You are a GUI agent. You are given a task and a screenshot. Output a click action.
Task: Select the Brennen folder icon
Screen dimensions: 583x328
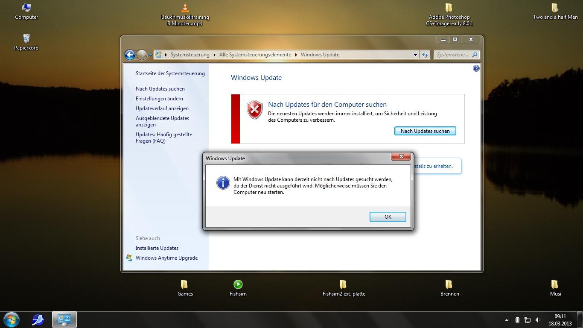point(449,288)
